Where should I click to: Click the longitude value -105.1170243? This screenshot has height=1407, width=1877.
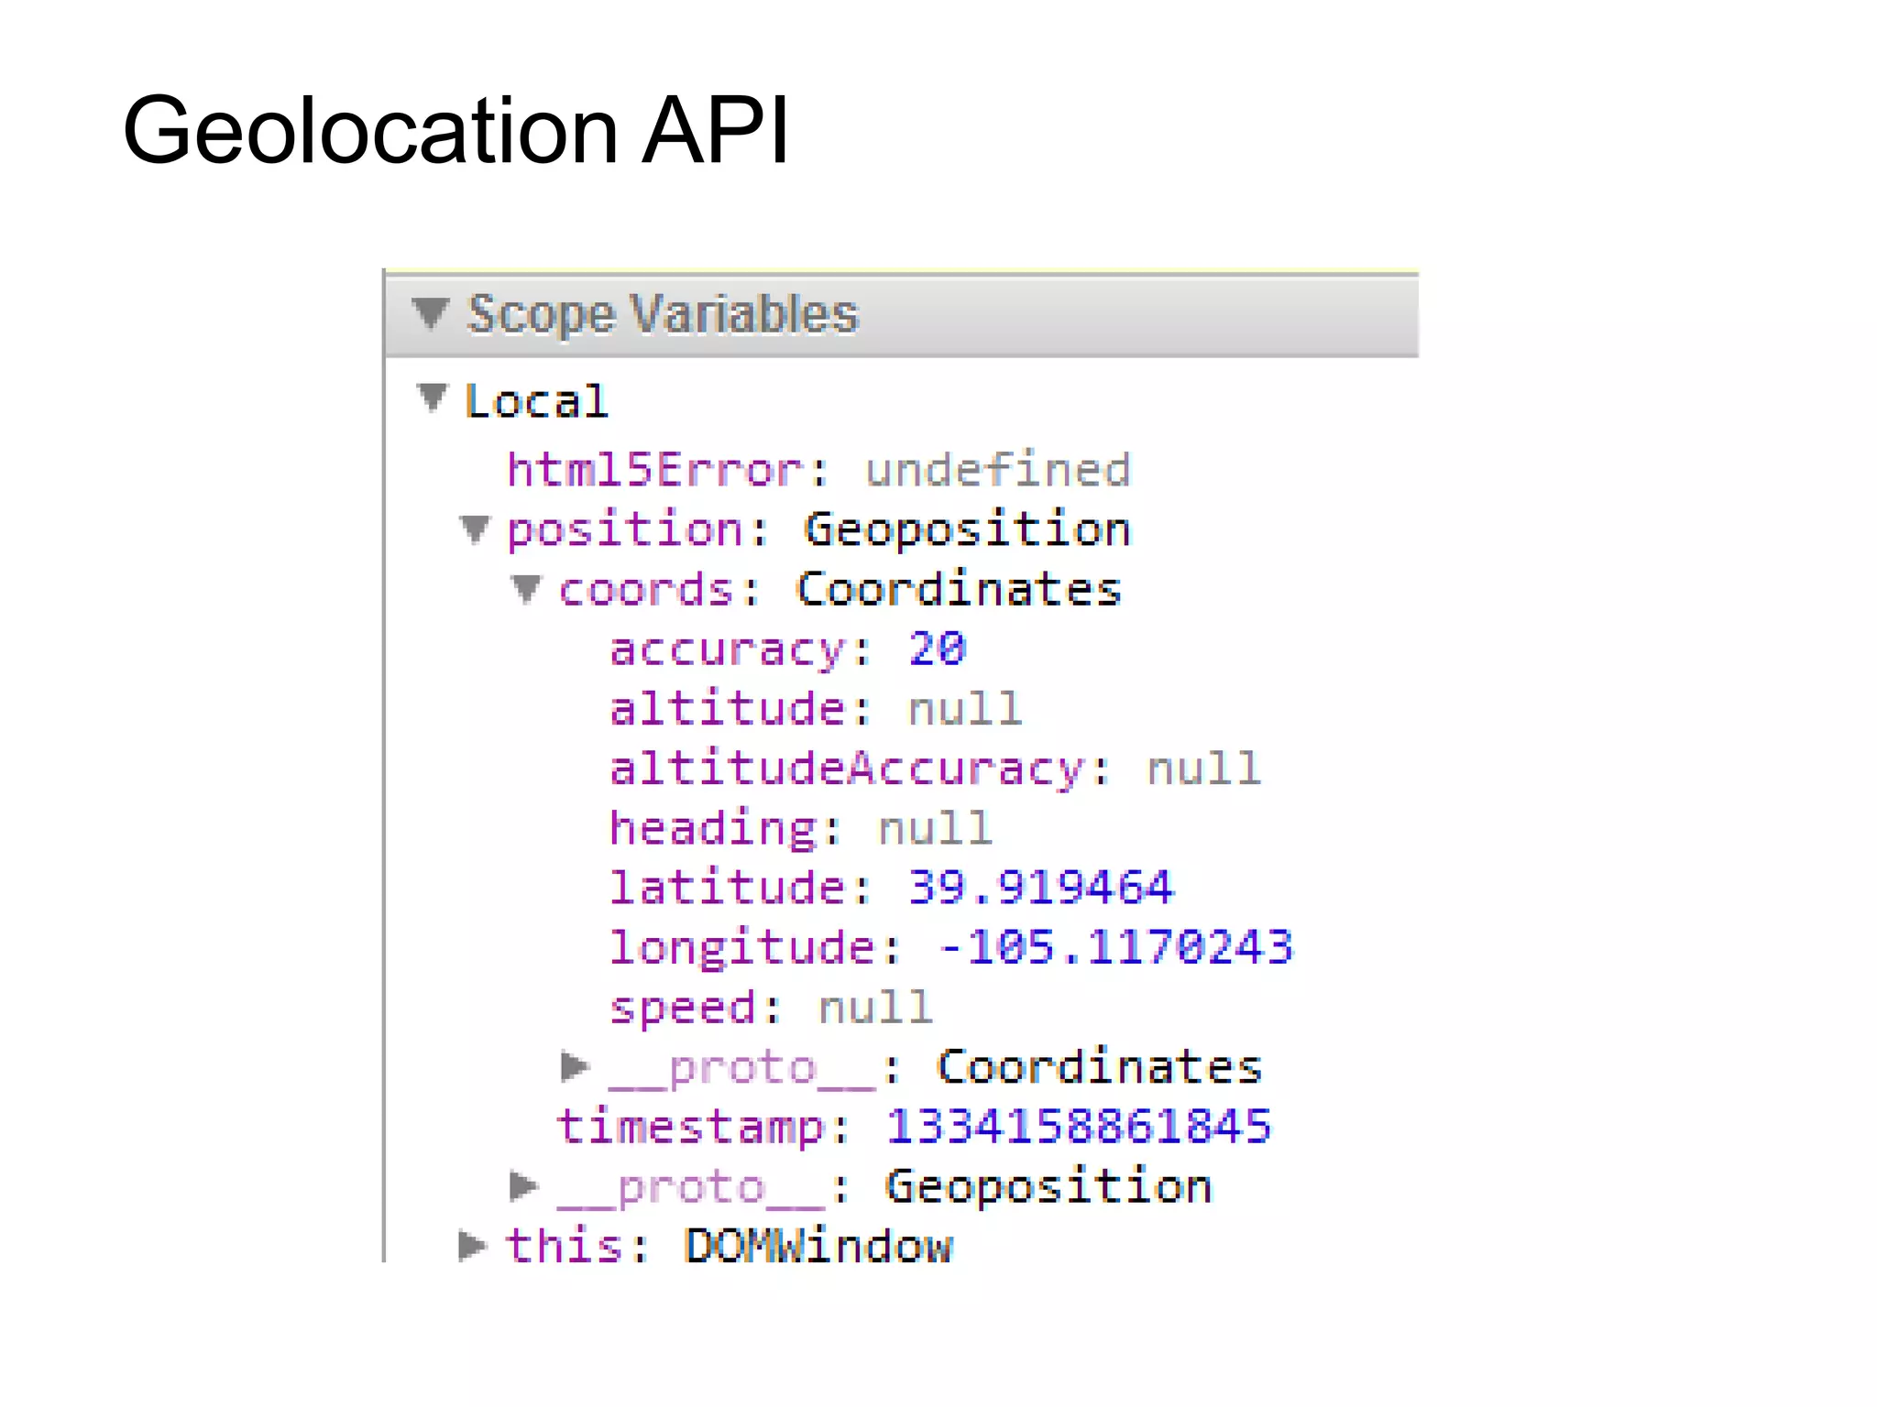coord(1116,947)
